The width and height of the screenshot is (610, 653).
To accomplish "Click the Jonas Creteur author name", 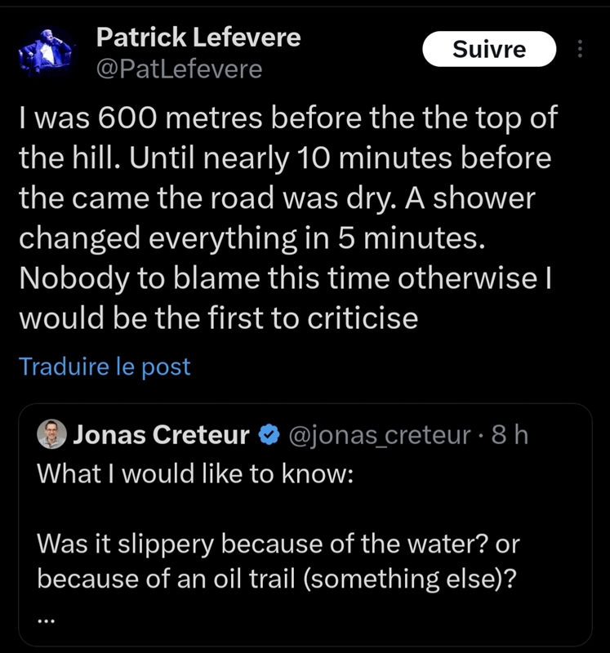I will tap(161, 436).
